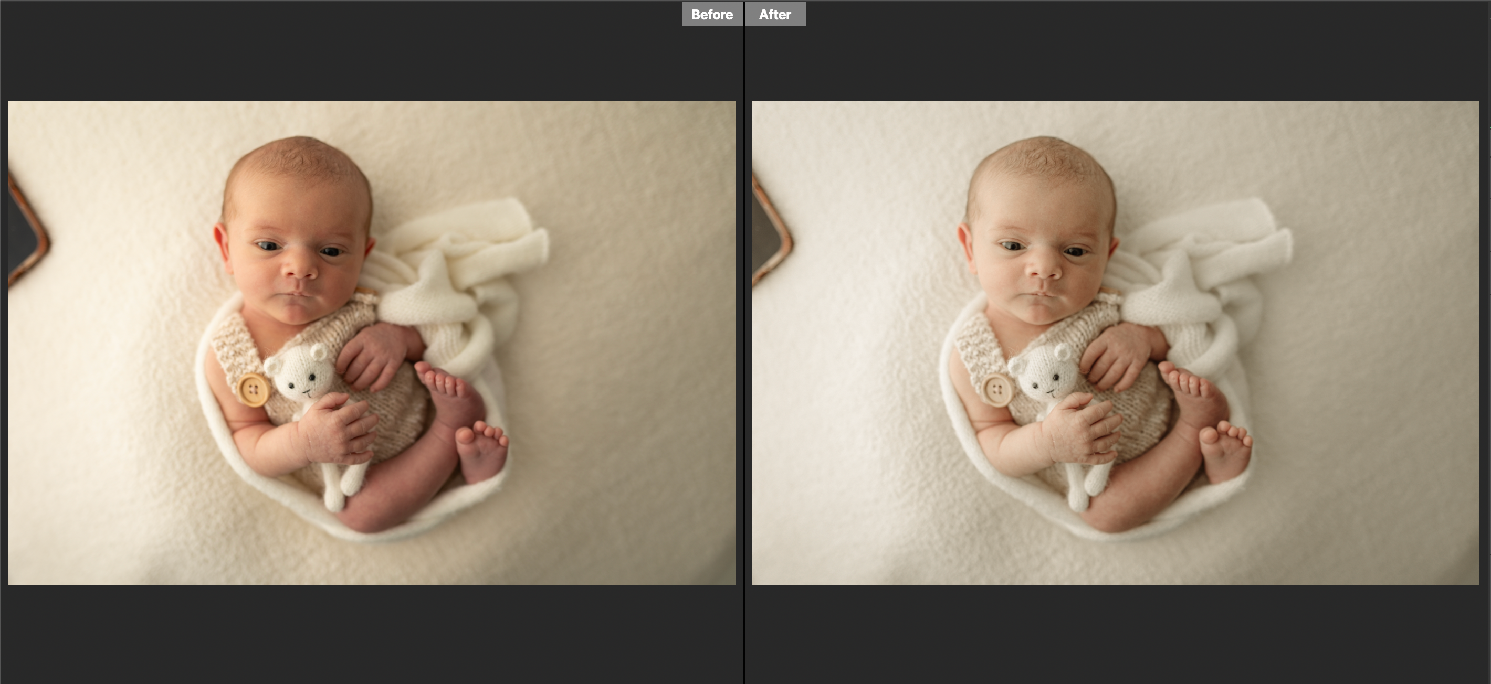Screen dimensions: 1491x684
Task: Click the wooden button in the Before image
Action: pos(254,390)
